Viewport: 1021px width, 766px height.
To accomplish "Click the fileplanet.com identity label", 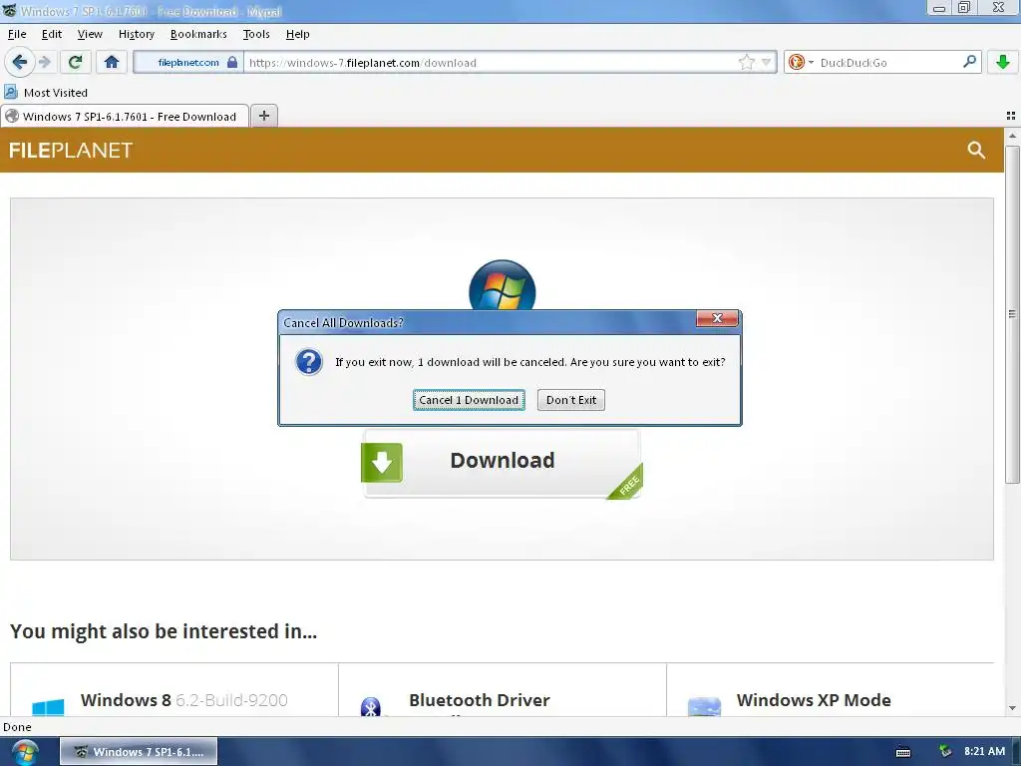I will click(x=188, y=63).
